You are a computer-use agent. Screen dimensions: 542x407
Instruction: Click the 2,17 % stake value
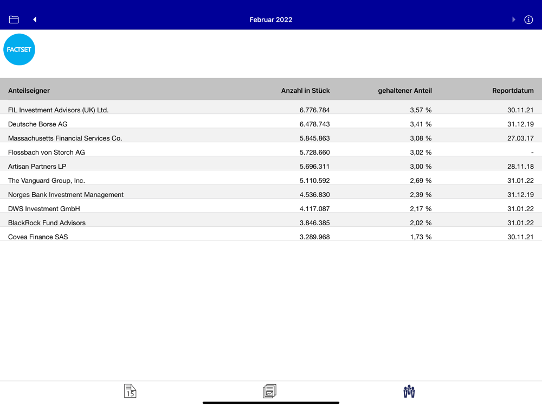(421, 209)
